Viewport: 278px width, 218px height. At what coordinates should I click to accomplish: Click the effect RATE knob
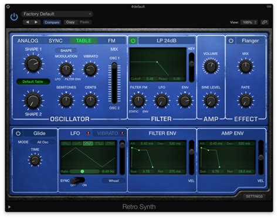coord(246,101)
